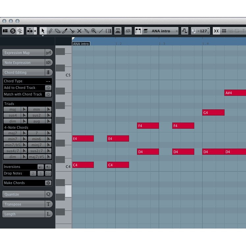Click the Suspend Auto-Scroll asterisk button

(x=35, y=31)
